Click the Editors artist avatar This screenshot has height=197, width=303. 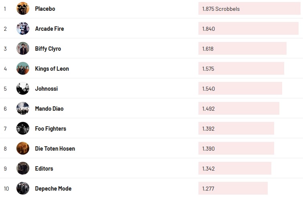click(x=23, y=168)
